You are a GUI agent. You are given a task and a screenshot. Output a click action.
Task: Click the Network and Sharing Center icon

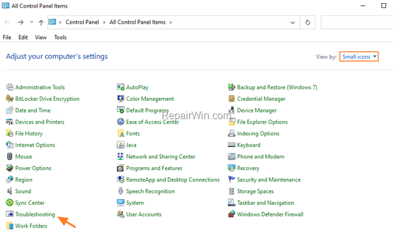(x=120, y=156)
